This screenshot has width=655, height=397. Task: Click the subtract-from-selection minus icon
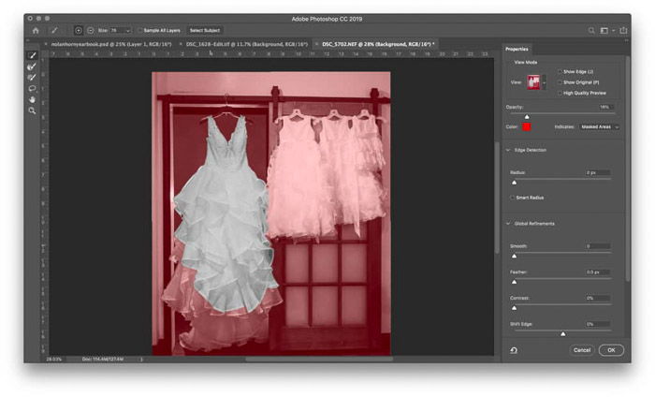click(90, 30)
